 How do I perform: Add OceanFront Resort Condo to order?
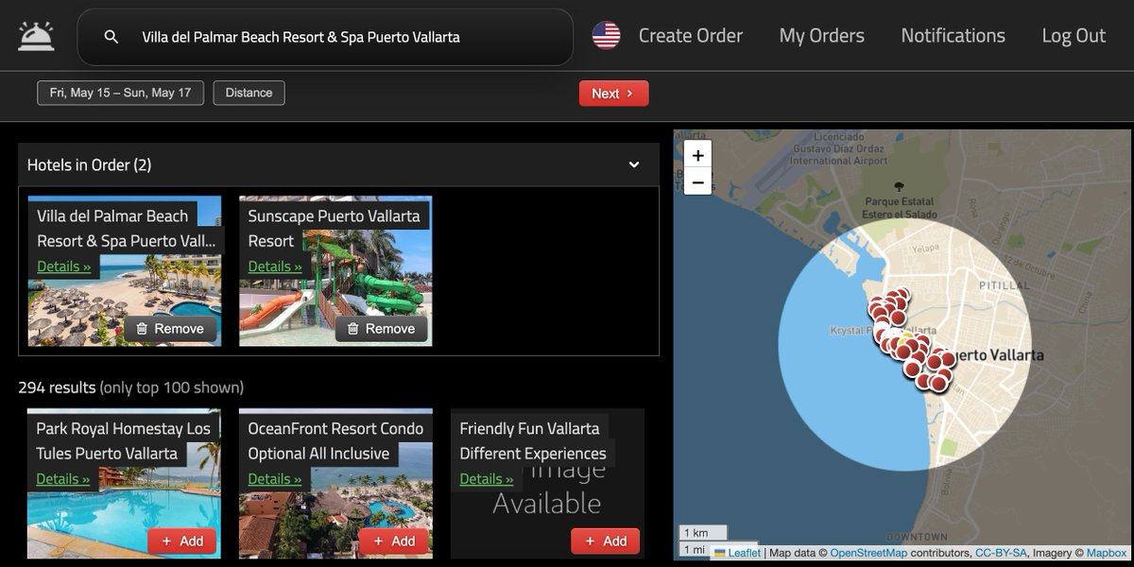point(394,541)
